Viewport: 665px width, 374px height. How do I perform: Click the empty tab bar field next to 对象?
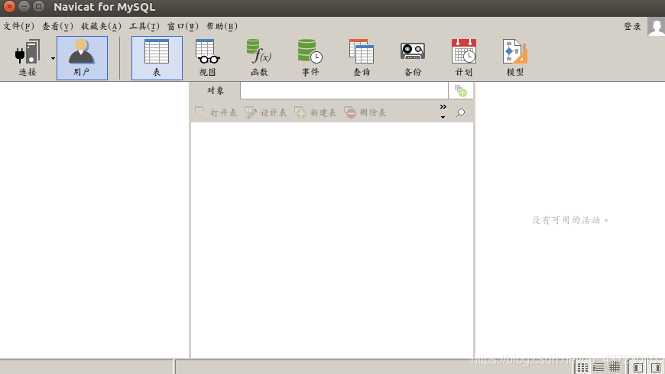tap(344, 90)
